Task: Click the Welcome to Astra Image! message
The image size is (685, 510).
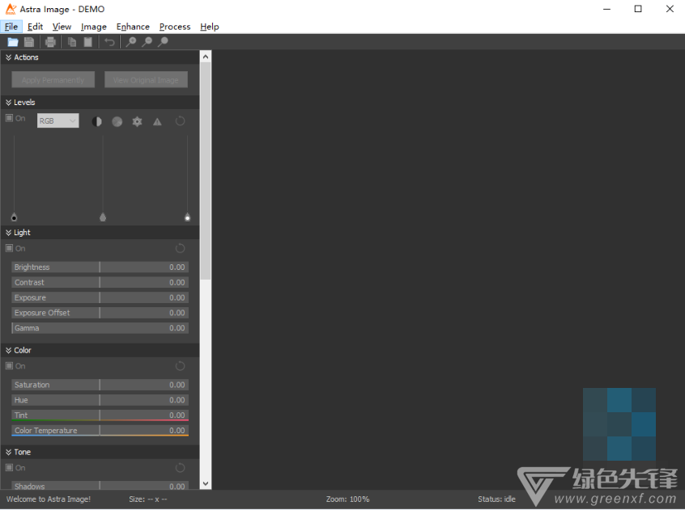Action: 49,499
